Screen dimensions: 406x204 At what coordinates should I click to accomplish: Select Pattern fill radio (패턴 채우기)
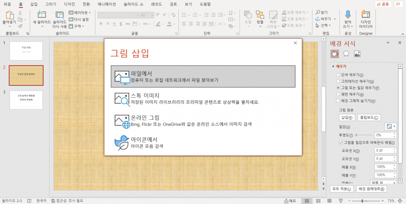pyautogui.click(x=338, y=94)
